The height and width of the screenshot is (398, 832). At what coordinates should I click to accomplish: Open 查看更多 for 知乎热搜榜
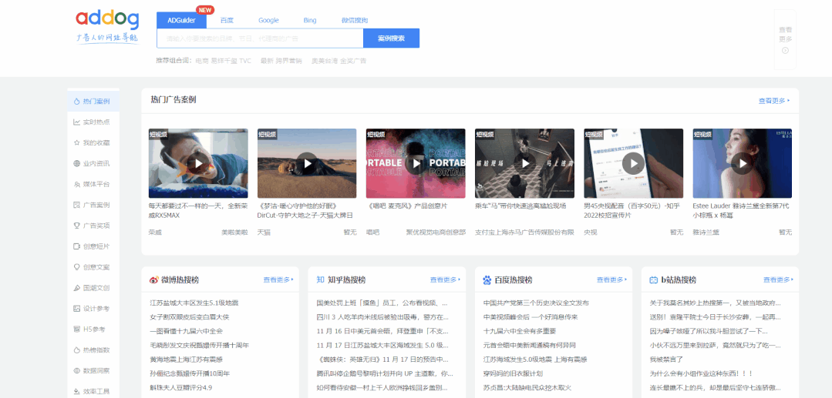pyautogui.click(x=445, y=279)
